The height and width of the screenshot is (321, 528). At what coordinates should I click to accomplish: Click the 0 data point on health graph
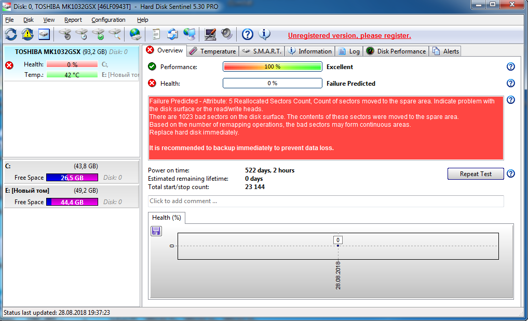pyautogui.click(x=338, y=246)
